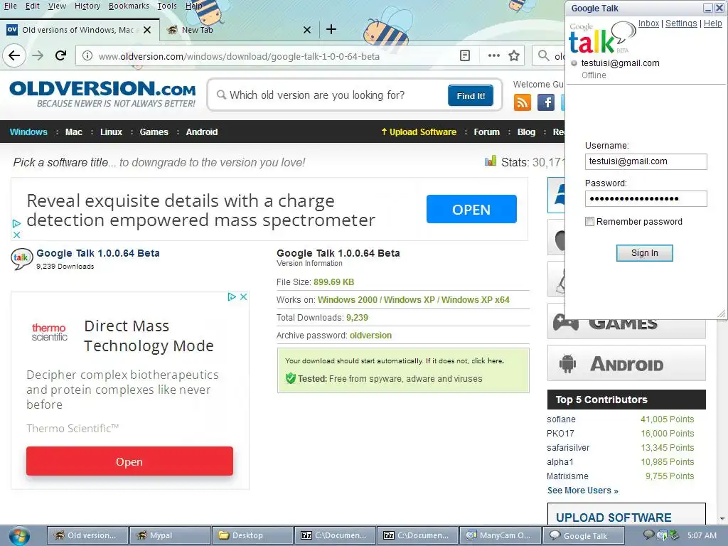Open the Tools menu
Screen dimensions: 728x546
(166, 6)
